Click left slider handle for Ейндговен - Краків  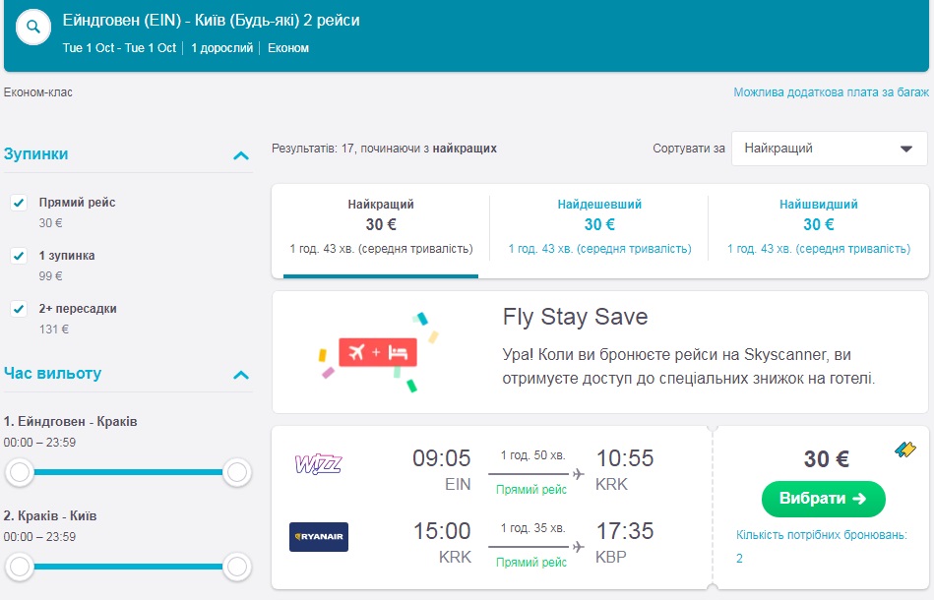pos(19,473)
